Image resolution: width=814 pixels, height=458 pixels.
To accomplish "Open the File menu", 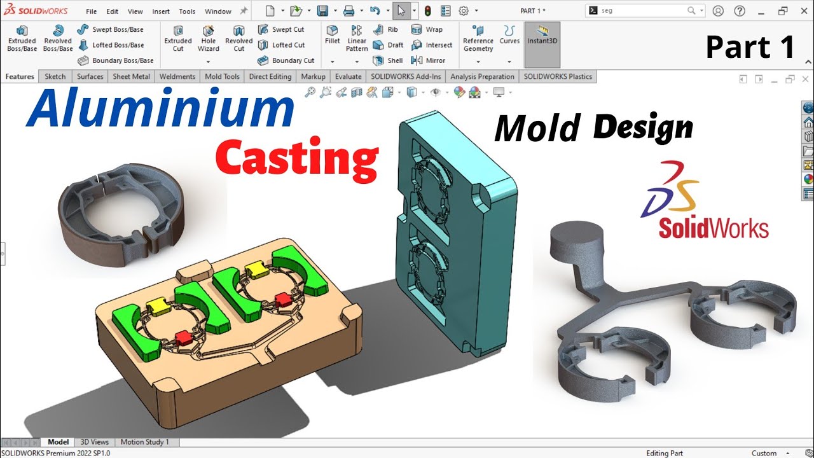I will (92, 11).
